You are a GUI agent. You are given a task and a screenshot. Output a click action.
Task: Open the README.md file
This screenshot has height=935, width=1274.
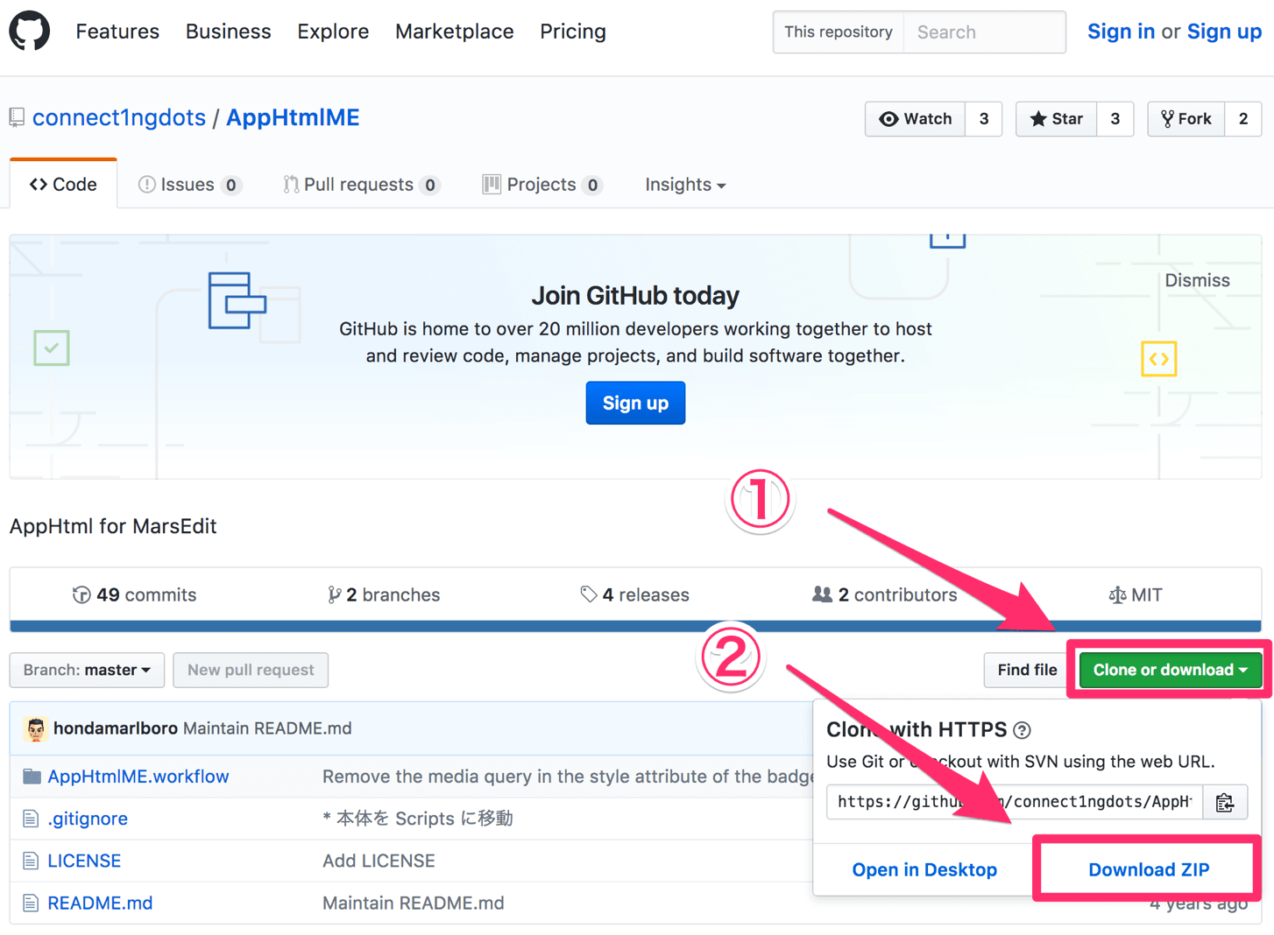[x=100, y=903]
